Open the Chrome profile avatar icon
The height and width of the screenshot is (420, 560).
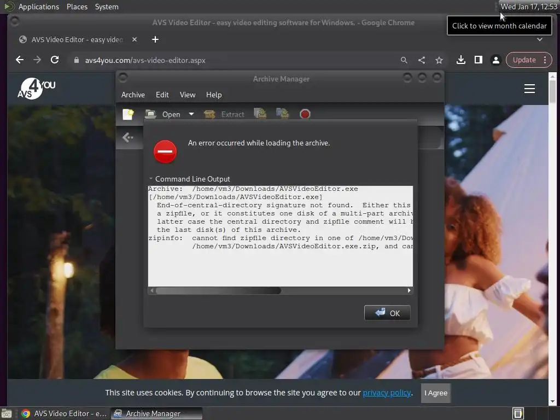point(495,60)
